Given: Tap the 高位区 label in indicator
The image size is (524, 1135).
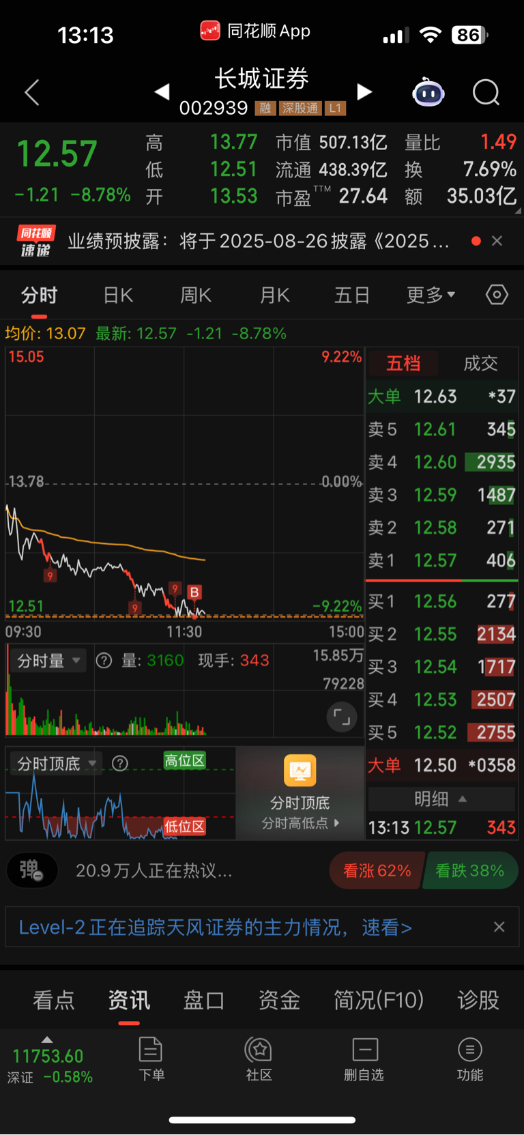Looking at the screenshot, I should coord(184,760).
